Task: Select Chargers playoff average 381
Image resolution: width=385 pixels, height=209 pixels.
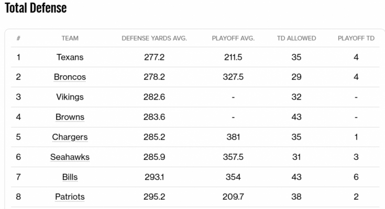Action: [x=233, y=137]
